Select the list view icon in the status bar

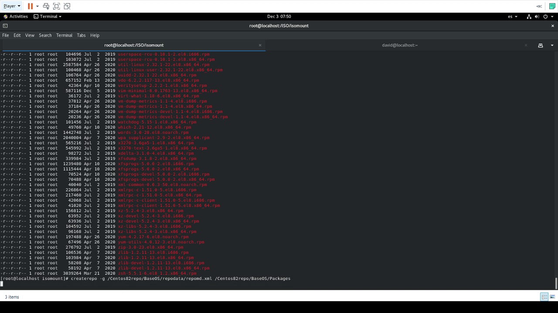pos(544,297)
